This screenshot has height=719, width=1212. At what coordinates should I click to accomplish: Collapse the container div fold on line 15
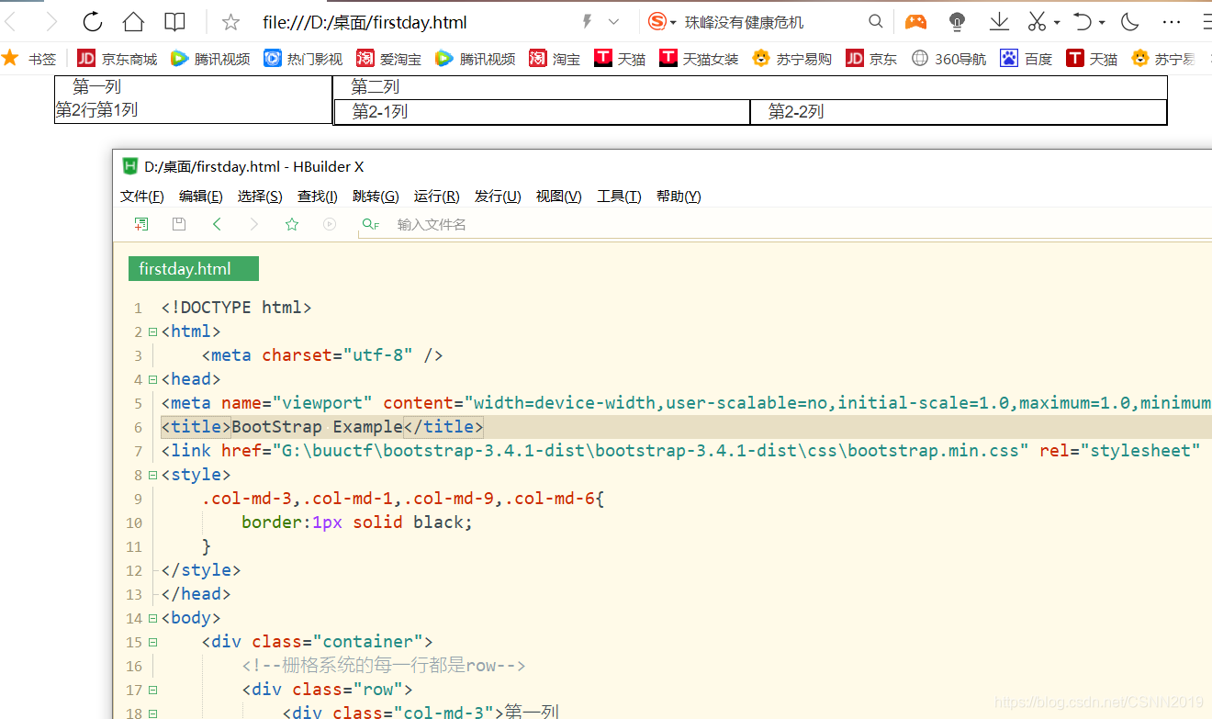click(152, 642)
